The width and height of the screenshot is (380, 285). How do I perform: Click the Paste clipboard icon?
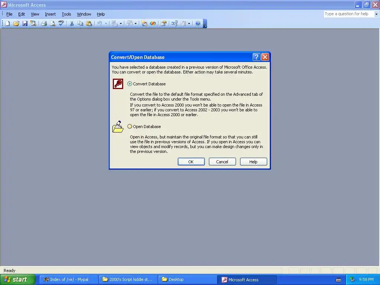pyautogui.click(x=89, y=23)
